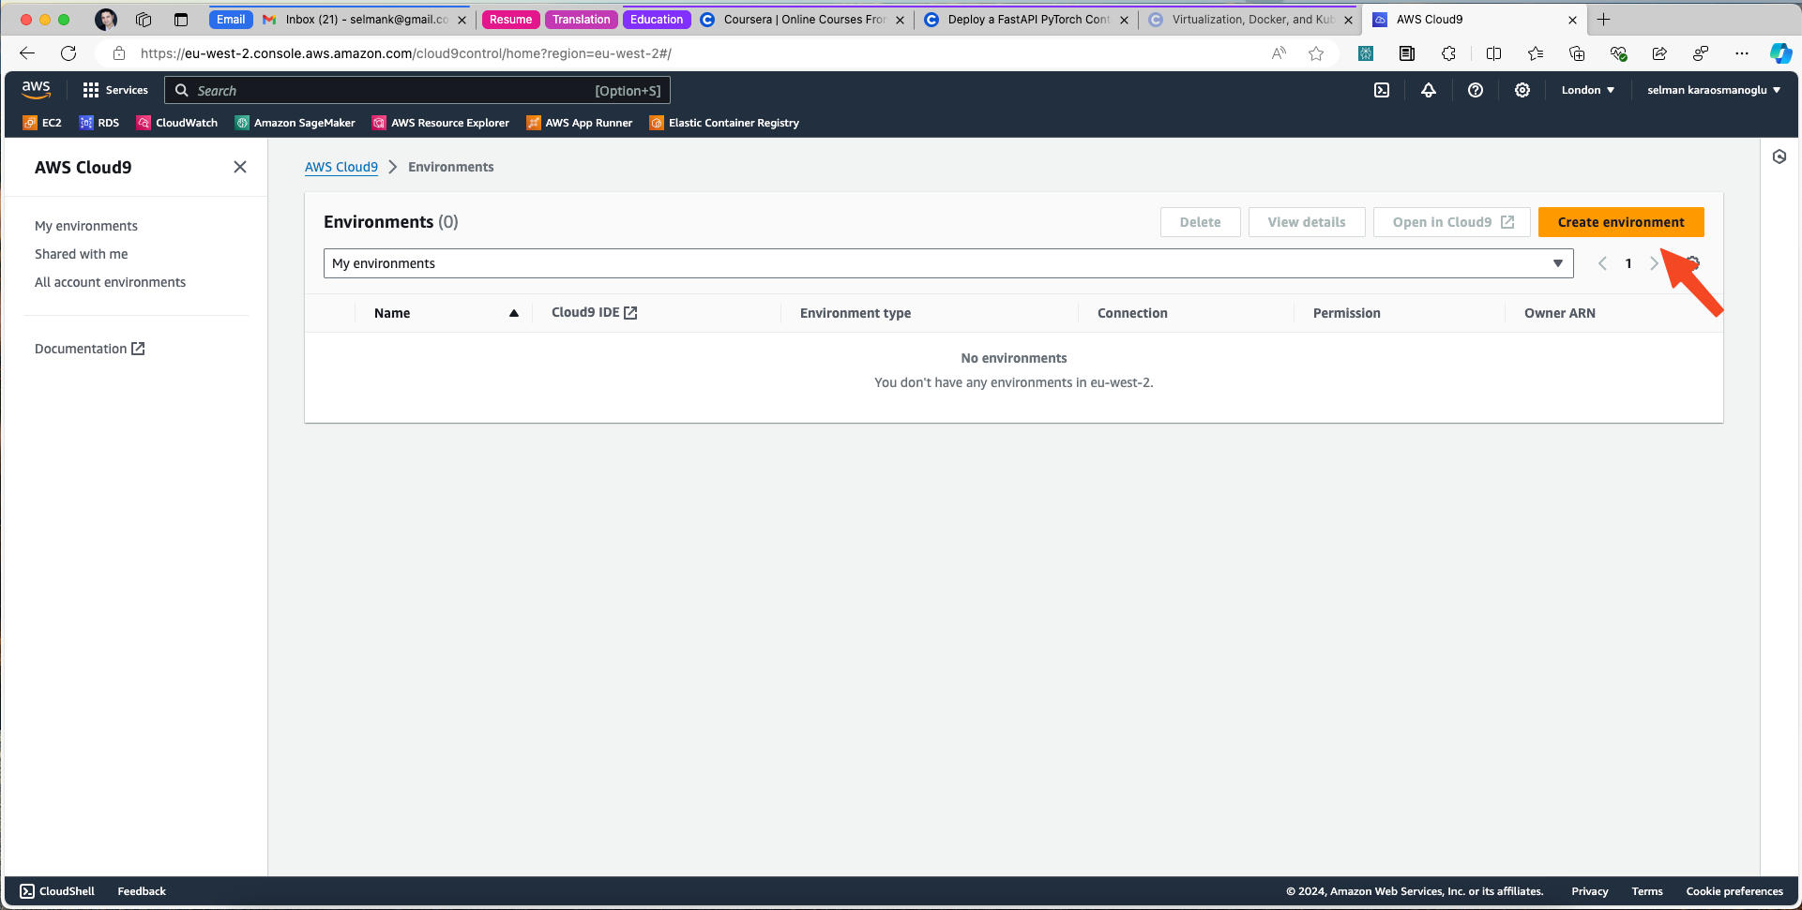Reload the page with the refresh icon
This screenshot has width=1802, height=910.
pos(68,53)
